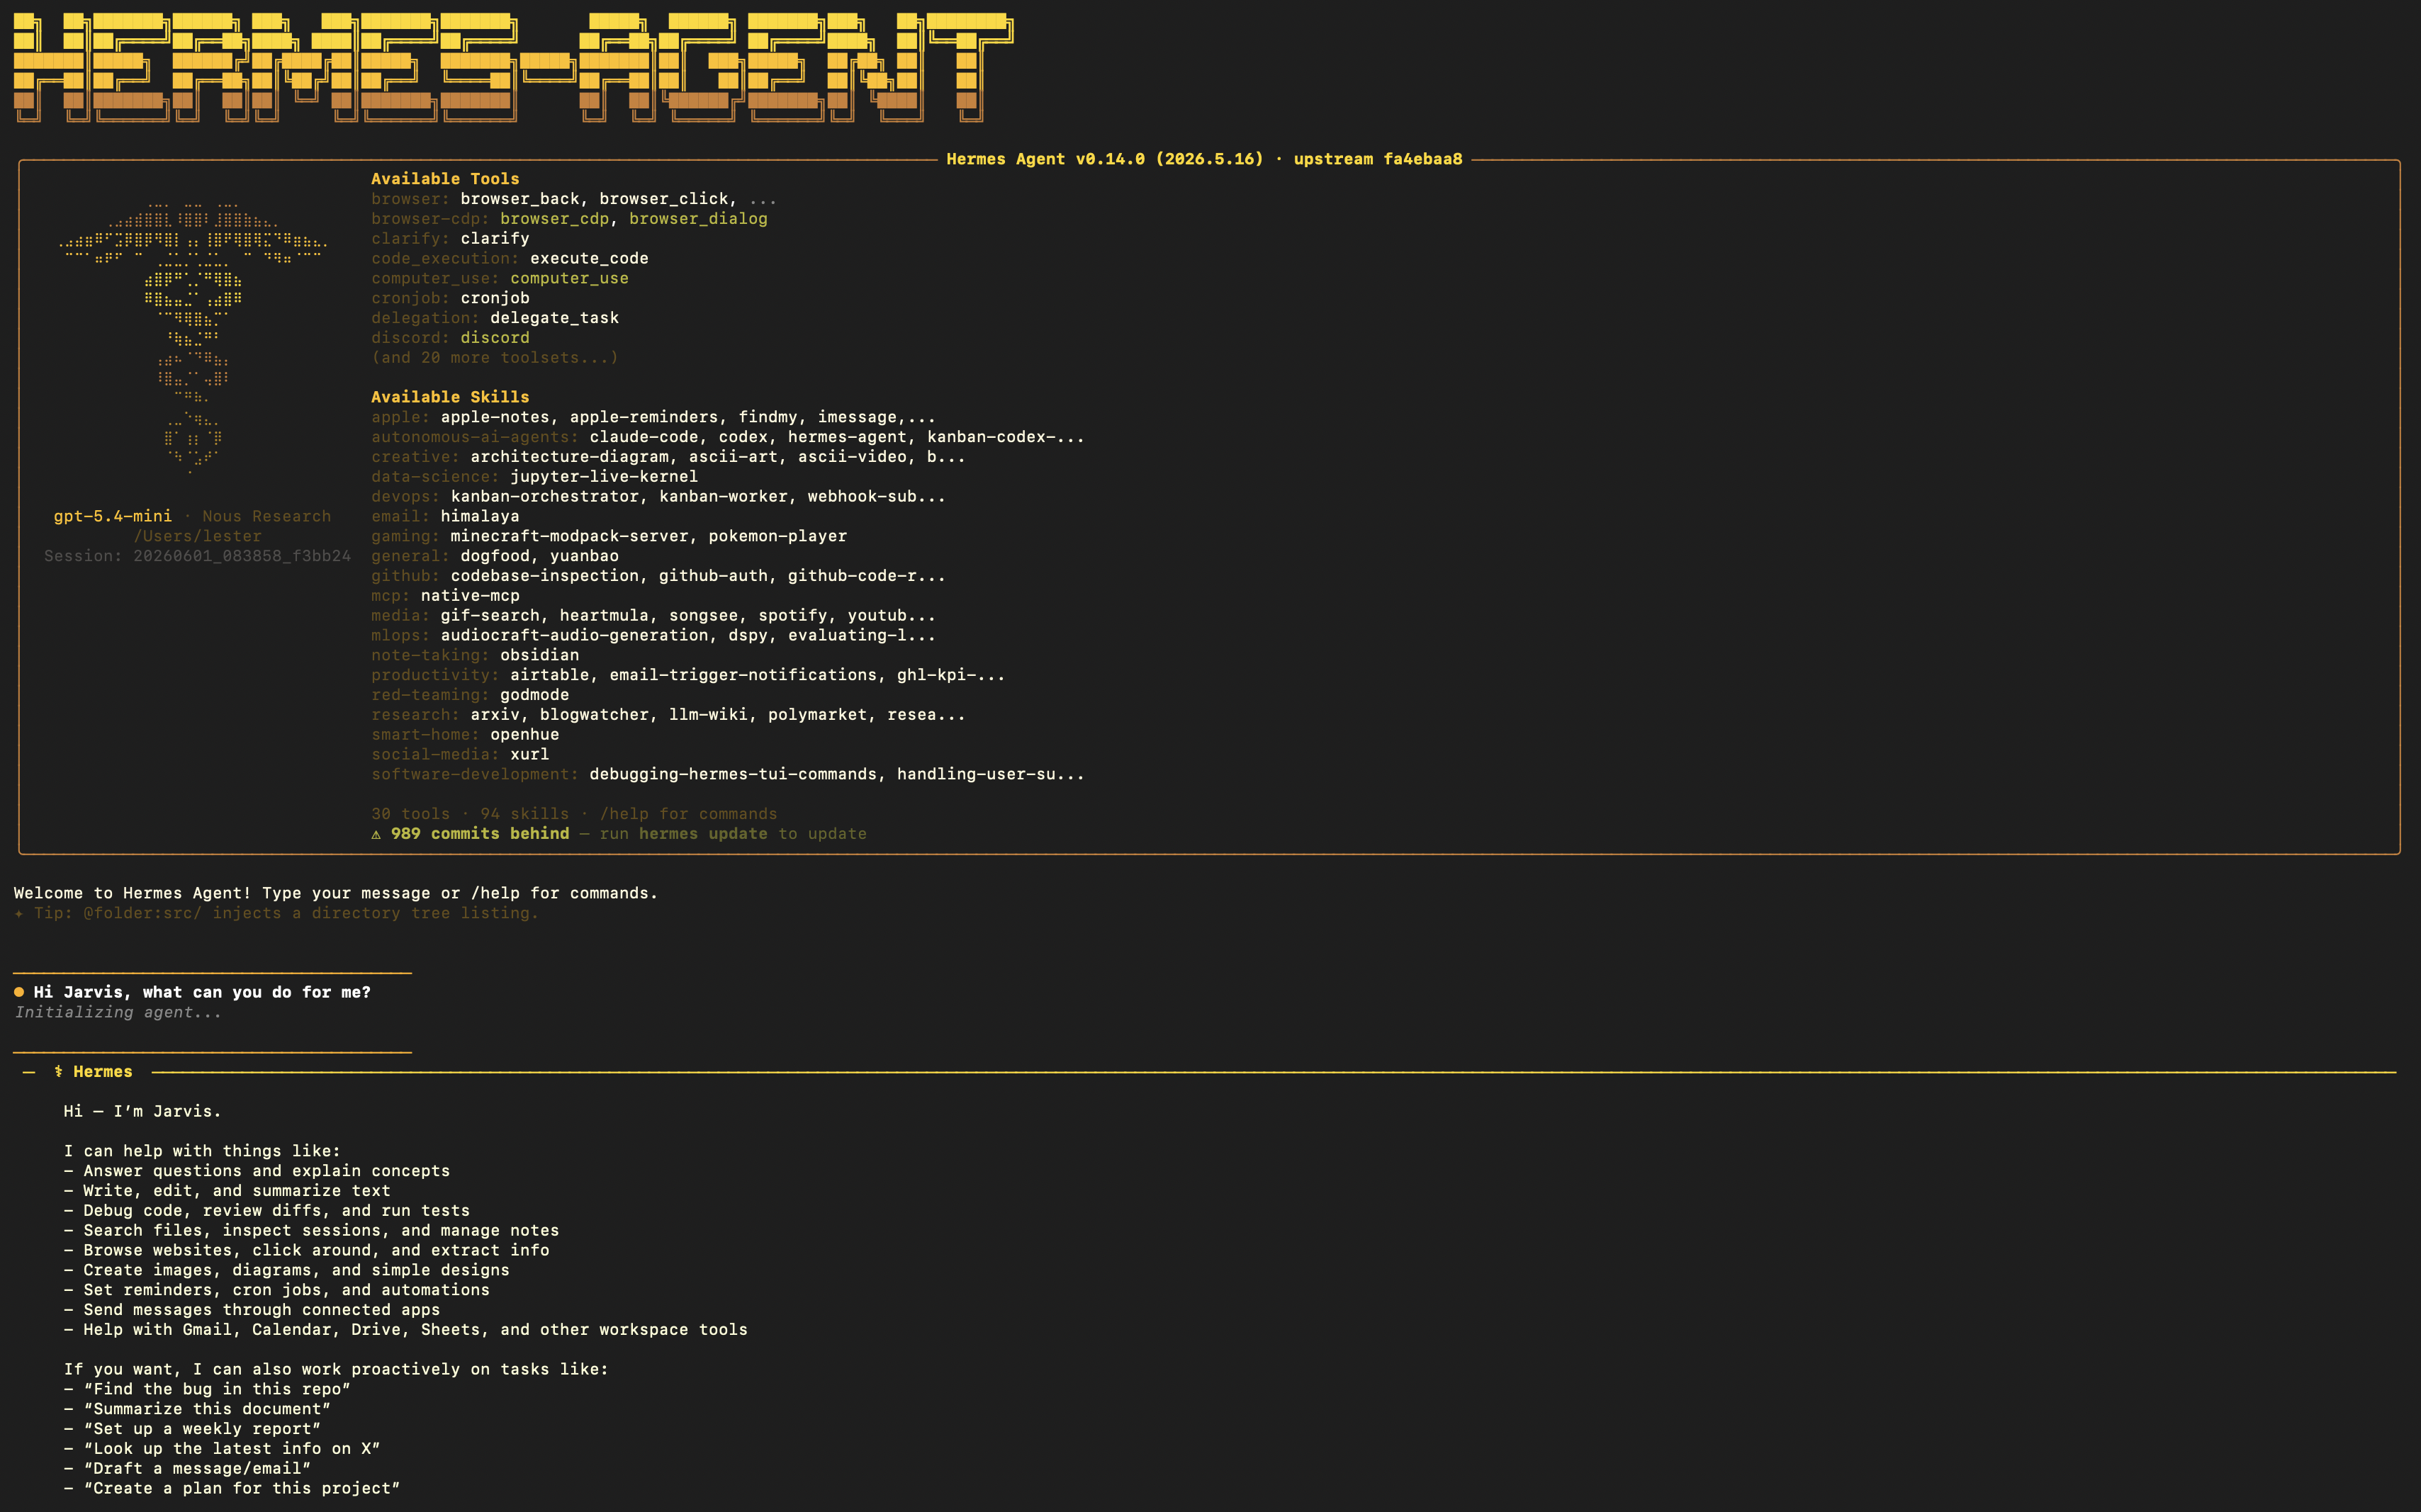Click the Available Skills heading
The image size is (2421, 1512).
450,397
